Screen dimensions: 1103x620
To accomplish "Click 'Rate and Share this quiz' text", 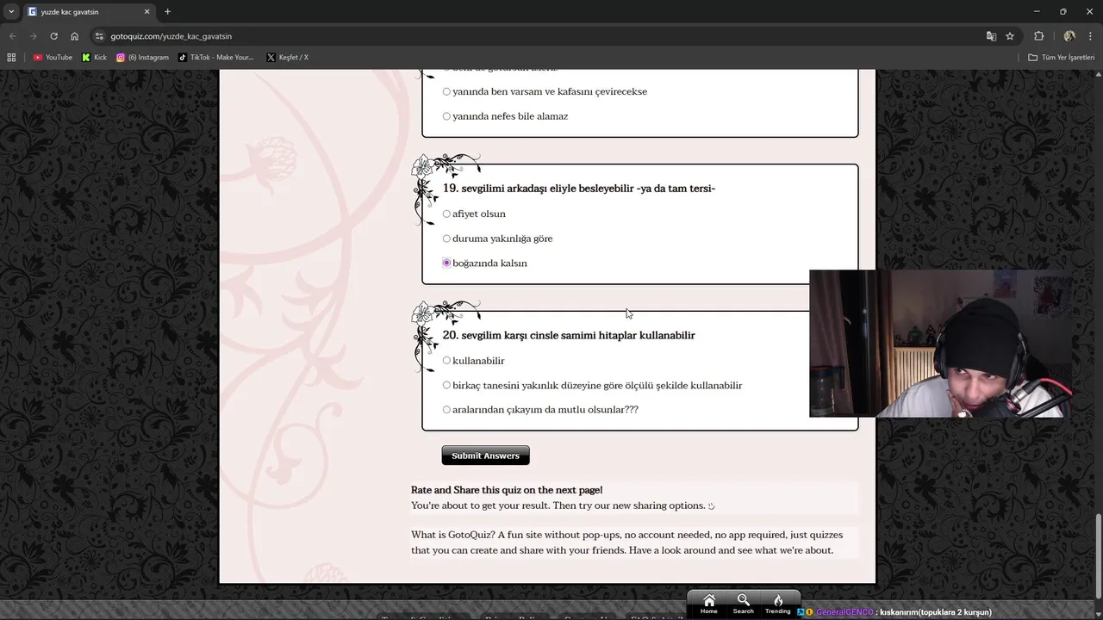I will (x=507, y=490).
